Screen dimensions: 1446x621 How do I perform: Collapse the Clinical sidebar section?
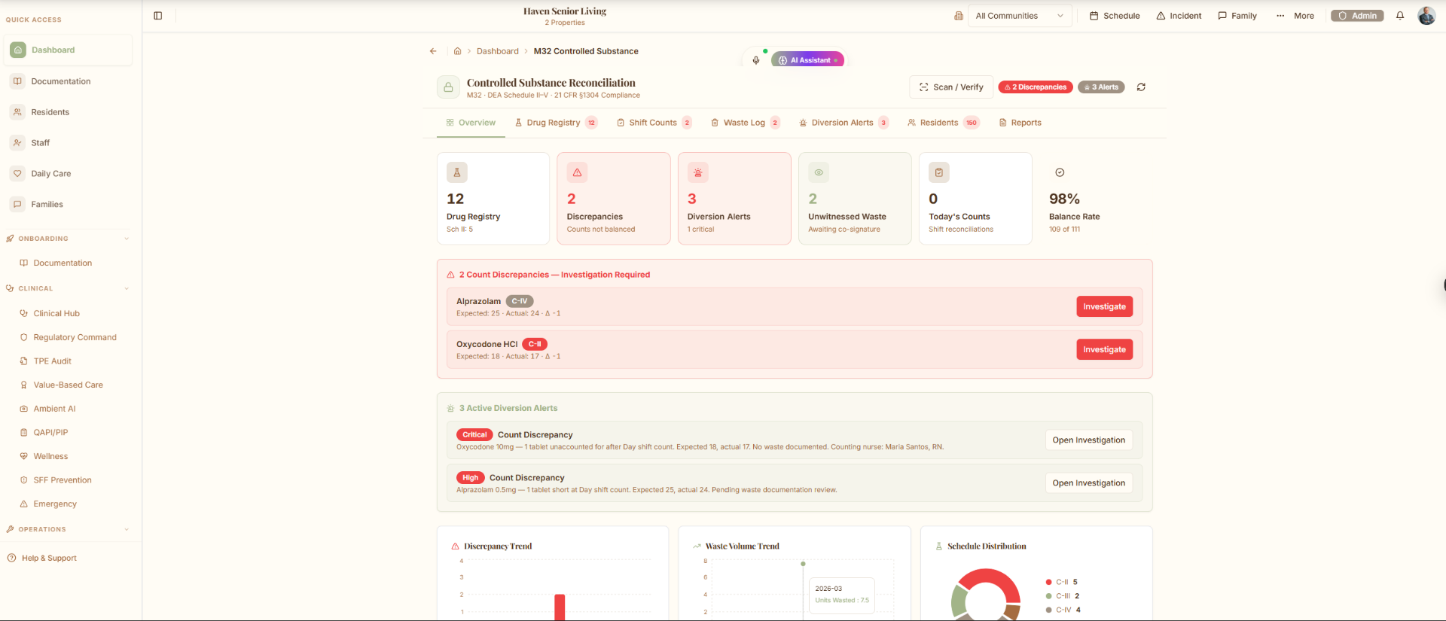(68, 288)
